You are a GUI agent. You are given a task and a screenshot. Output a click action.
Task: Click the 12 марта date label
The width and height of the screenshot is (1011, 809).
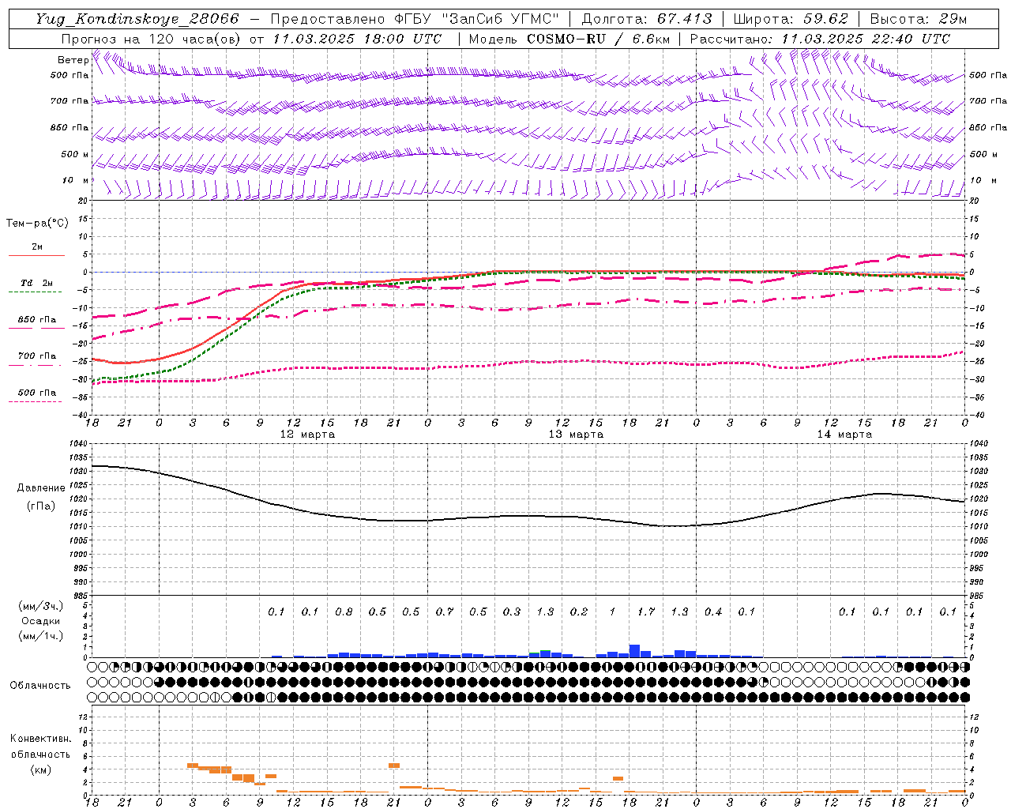[307, 435]
